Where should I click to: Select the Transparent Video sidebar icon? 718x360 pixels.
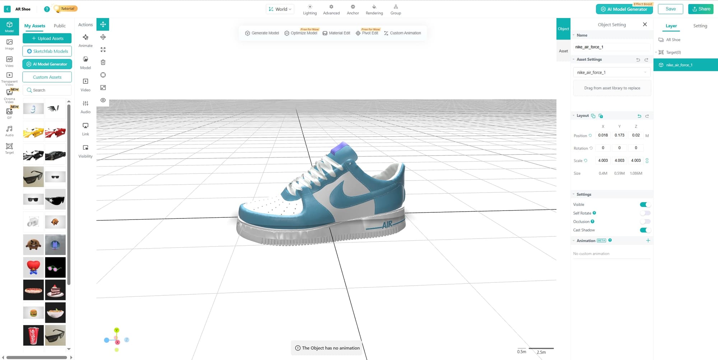[9, 79]
